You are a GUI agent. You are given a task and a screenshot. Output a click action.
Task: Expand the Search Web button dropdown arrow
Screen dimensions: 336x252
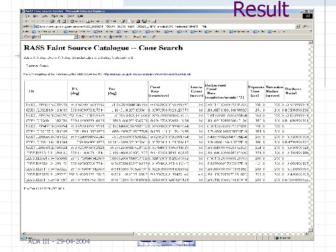[105, 37]
